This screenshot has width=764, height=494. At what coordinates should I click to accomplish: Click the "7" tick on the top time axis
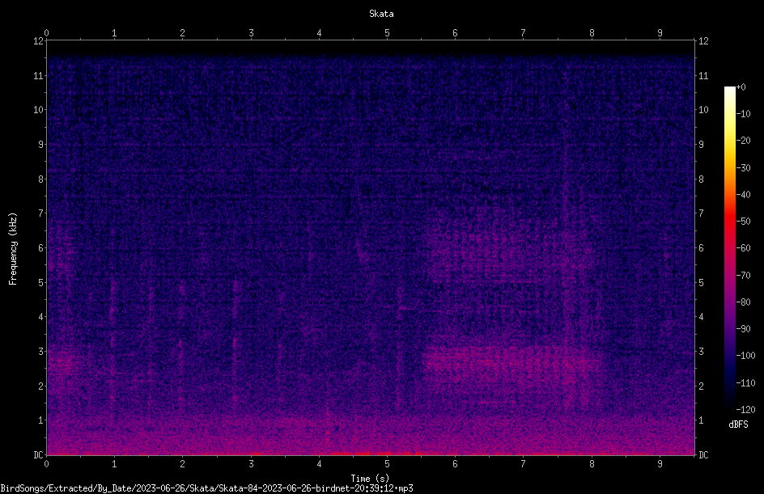[524, 33]
